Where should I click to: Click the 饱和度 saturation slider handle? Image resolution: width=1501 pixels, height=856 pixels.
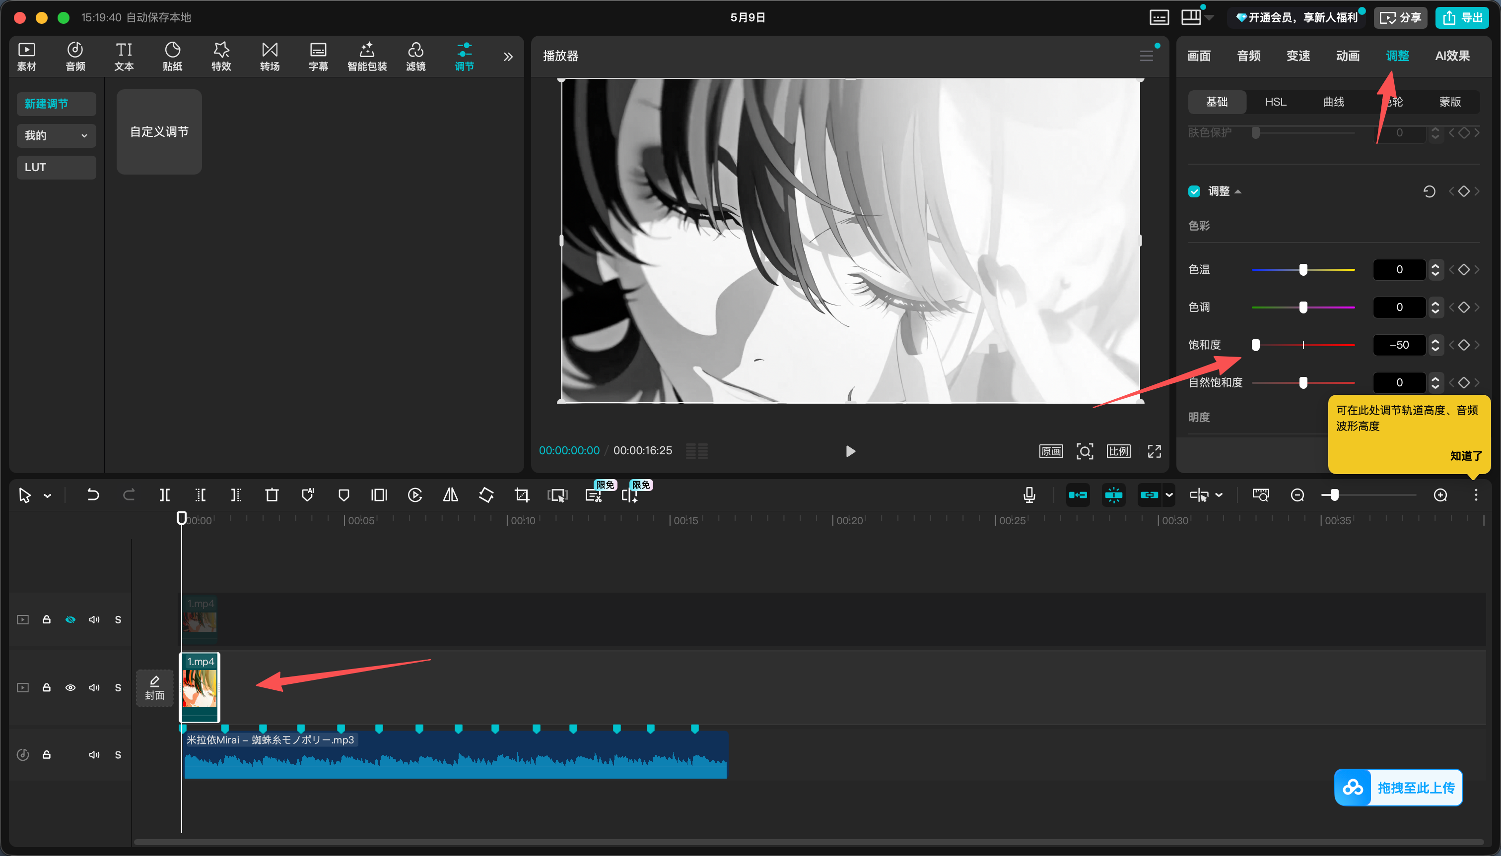point(1256,345)
